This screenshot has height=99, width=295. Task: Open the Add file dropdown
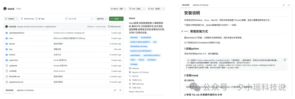(x=102, y=19)
